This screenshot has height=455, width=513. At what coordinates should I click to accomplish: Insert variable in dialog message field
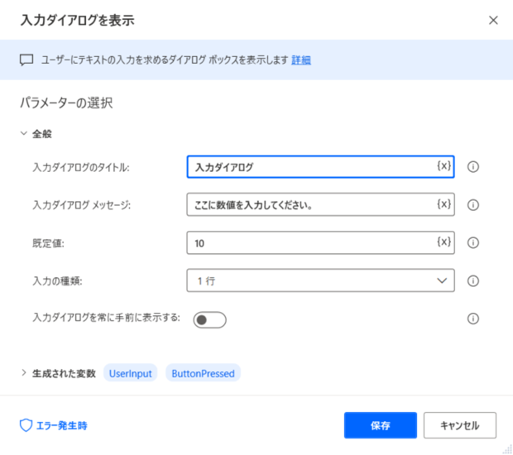(444, 204)
